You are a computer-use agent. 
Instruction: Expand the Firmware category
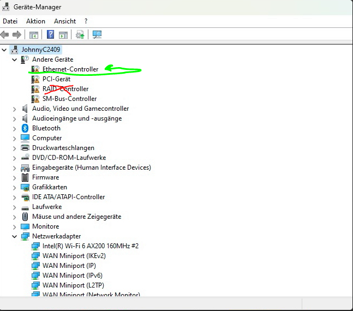pyautogui.click(x=14, y=178)
